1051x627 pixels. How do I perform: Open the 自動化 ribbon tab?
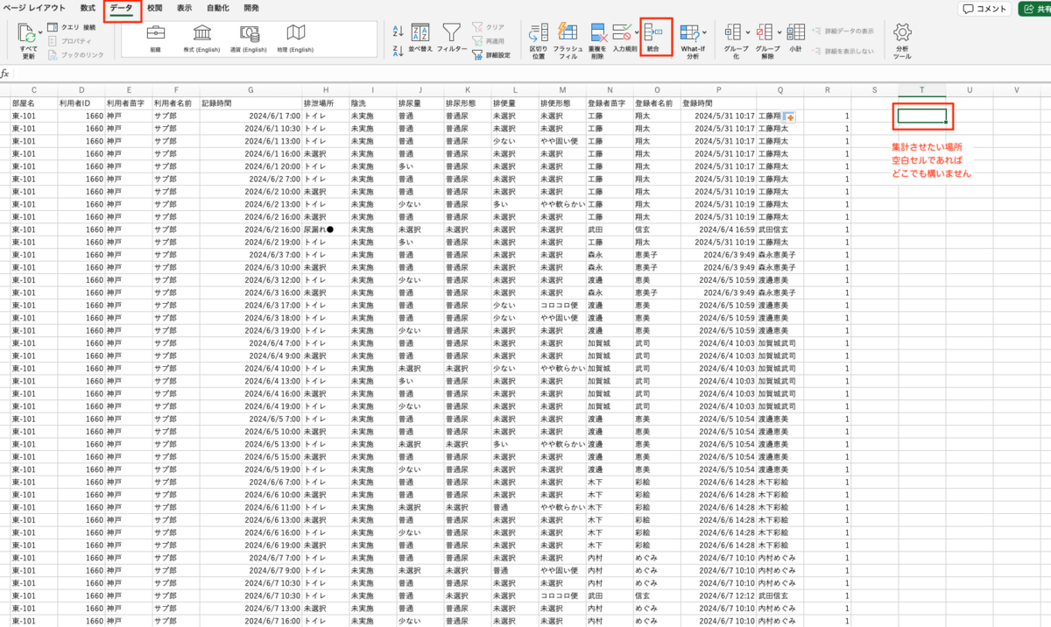218,8
